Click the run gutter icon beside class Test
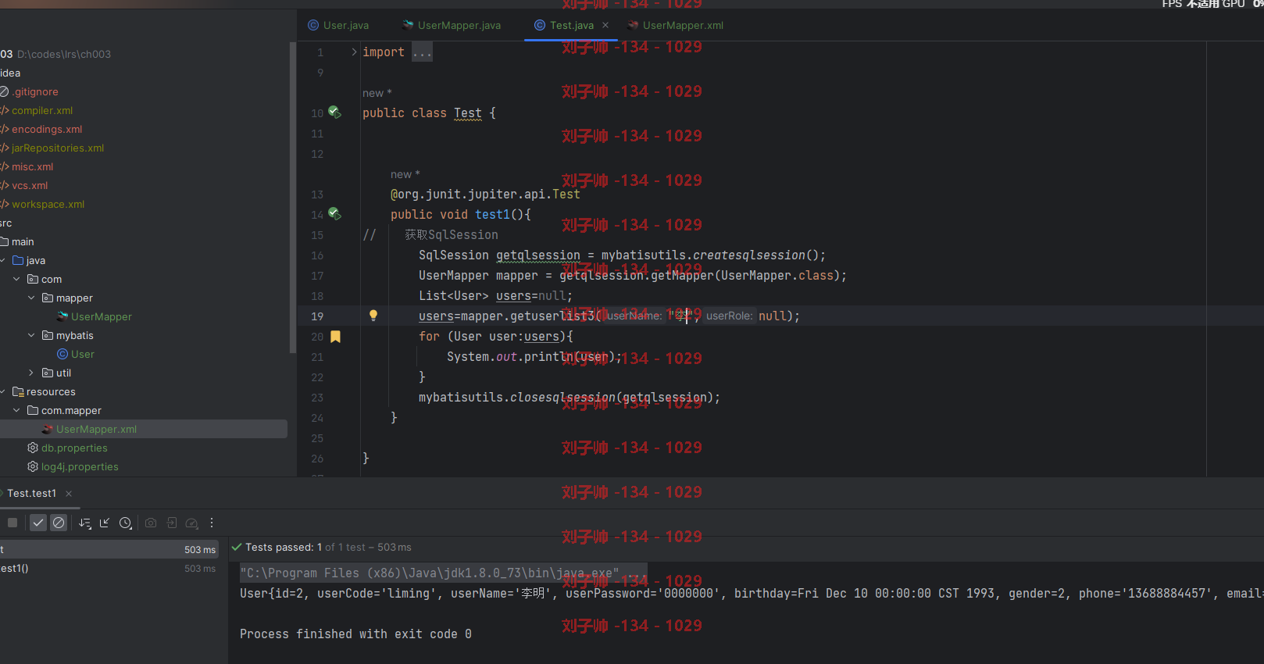Screen dimensions: 1264x664 click(334, 112)
